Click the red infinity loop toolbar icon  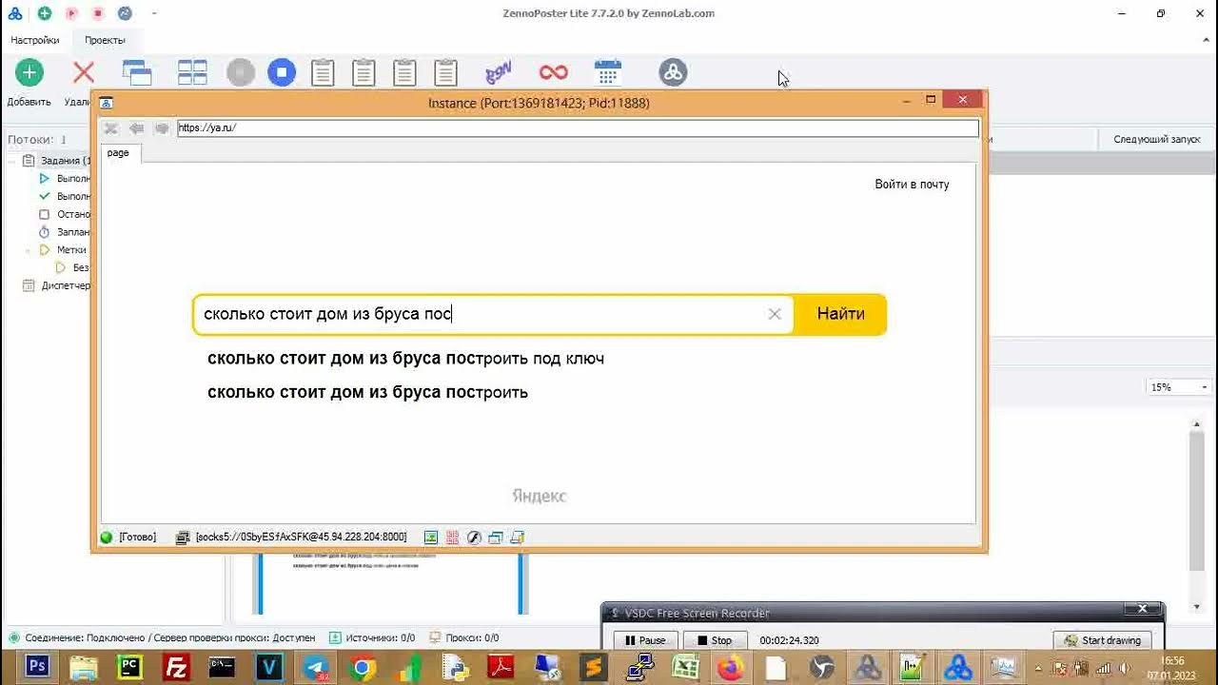pyautogui.click(x=553, y=72)
